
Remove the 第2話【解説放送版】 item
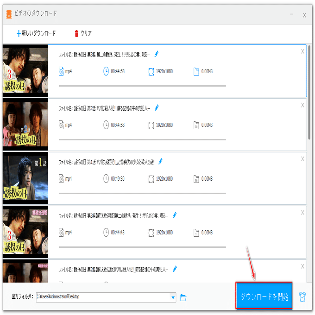pyautogui.click(x=302, y=266)
